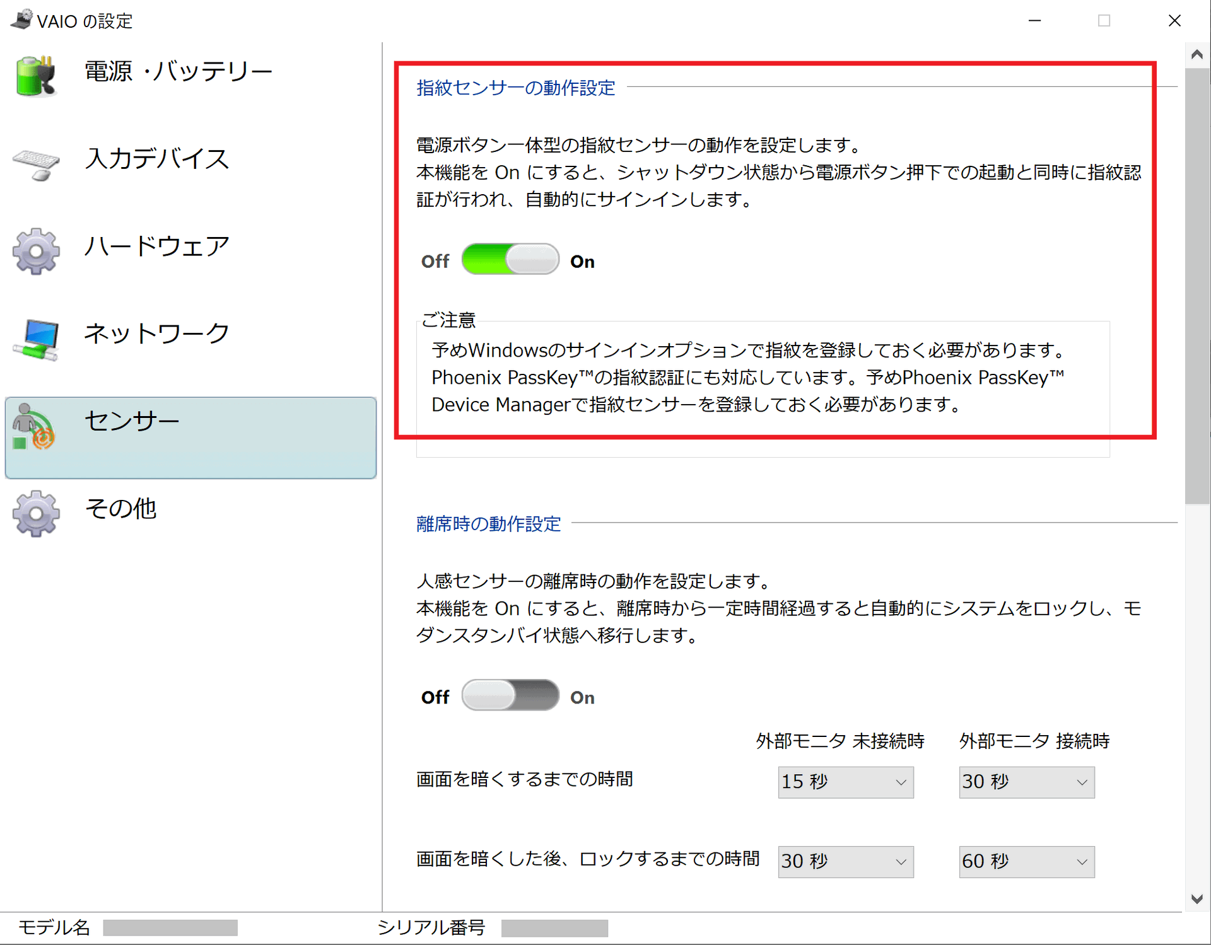Click the モデル名 label in status bar

(54, 927)
